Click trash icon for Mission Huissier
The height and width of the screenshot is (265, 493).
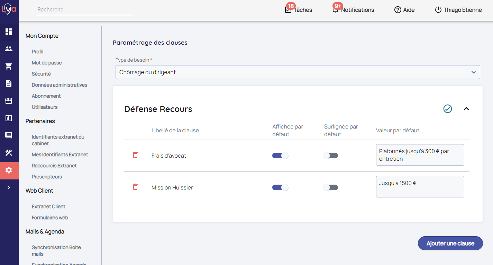(x=135, y=187)
